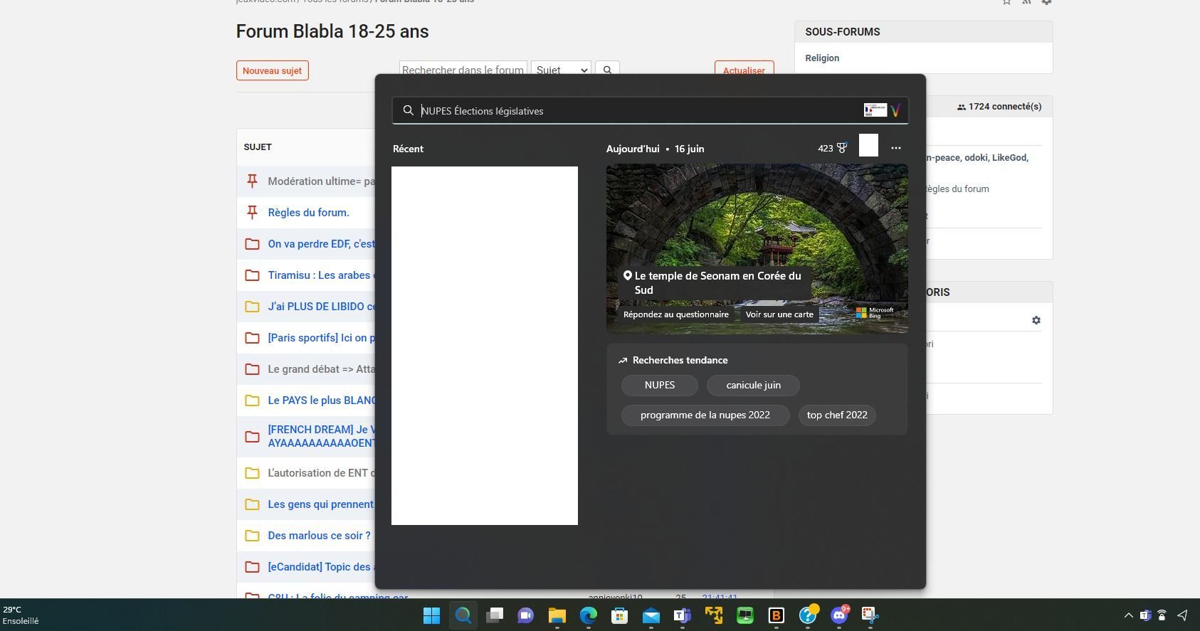The height and width of the screenshot is (631, 1200).
Task: Open the Chat app in taskbar
Action: pos(525,615)
